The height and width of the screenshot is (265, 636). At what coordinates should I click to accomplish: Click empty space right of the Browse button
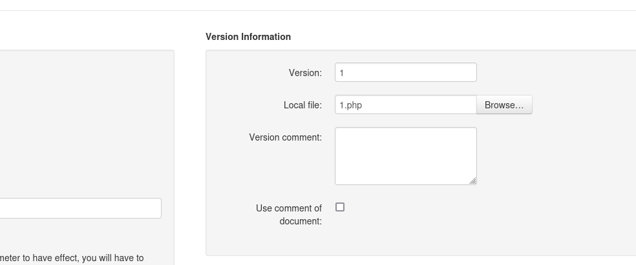tap(582, 104)
